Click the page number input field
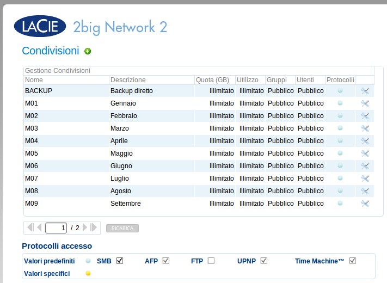 click(56, 227)
